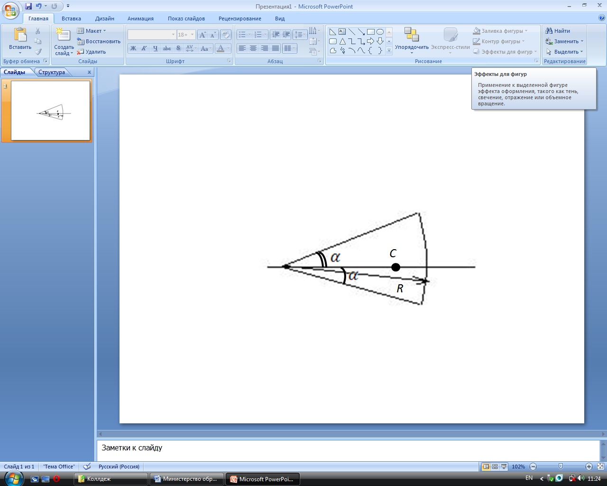The width and height of the screenshot is (607, 486).
Task: Click the Найти button
Action: pyautogui.click(x=558, y=31)
